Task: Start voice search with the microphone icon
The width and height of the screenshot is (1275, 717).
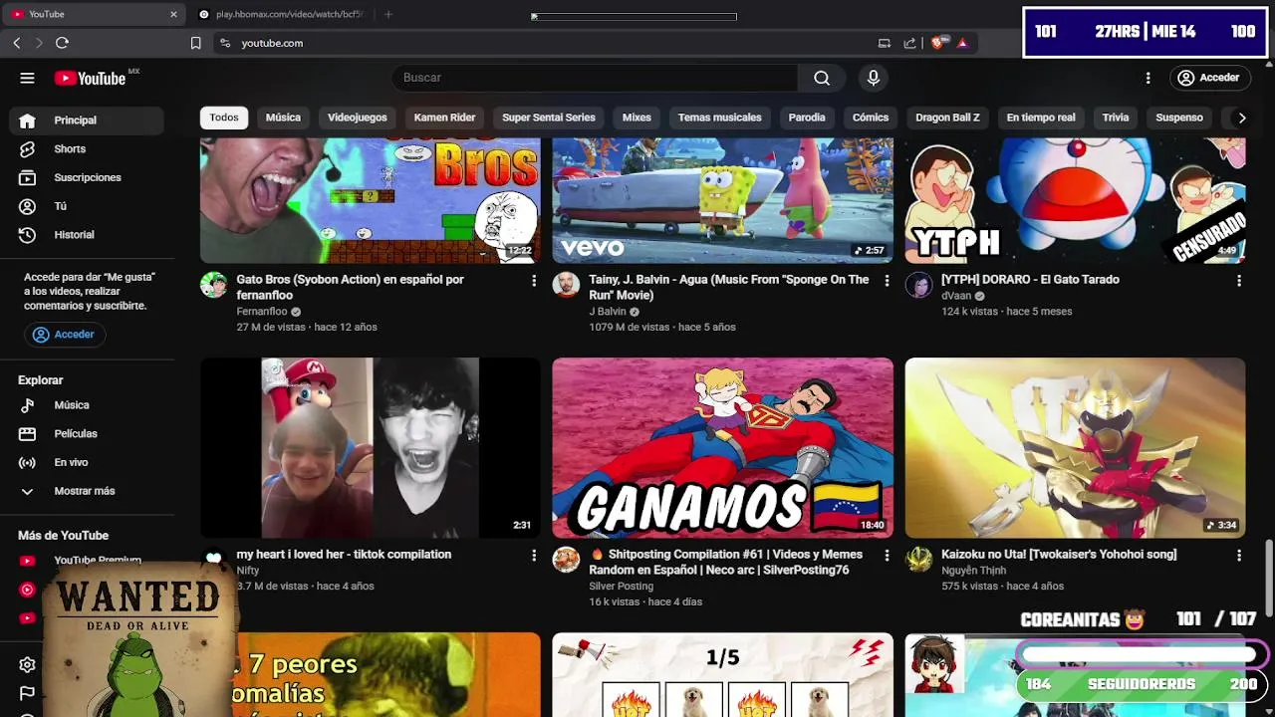Action: pos(873,78)
